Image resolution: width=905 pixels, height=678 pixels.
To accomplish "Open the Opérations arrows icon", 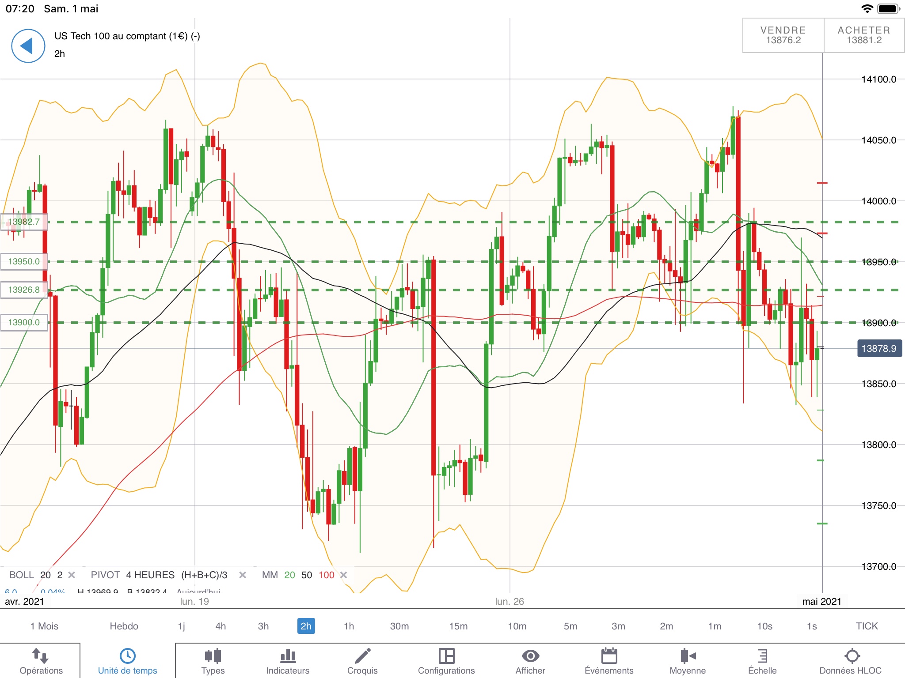I will tap(41, 656).
